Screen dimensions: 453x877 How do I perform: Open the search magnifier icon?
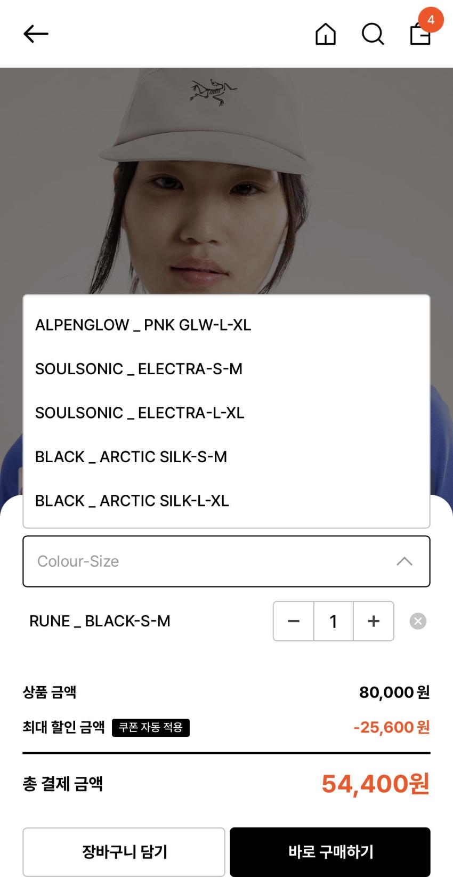(x=373, y=35)
